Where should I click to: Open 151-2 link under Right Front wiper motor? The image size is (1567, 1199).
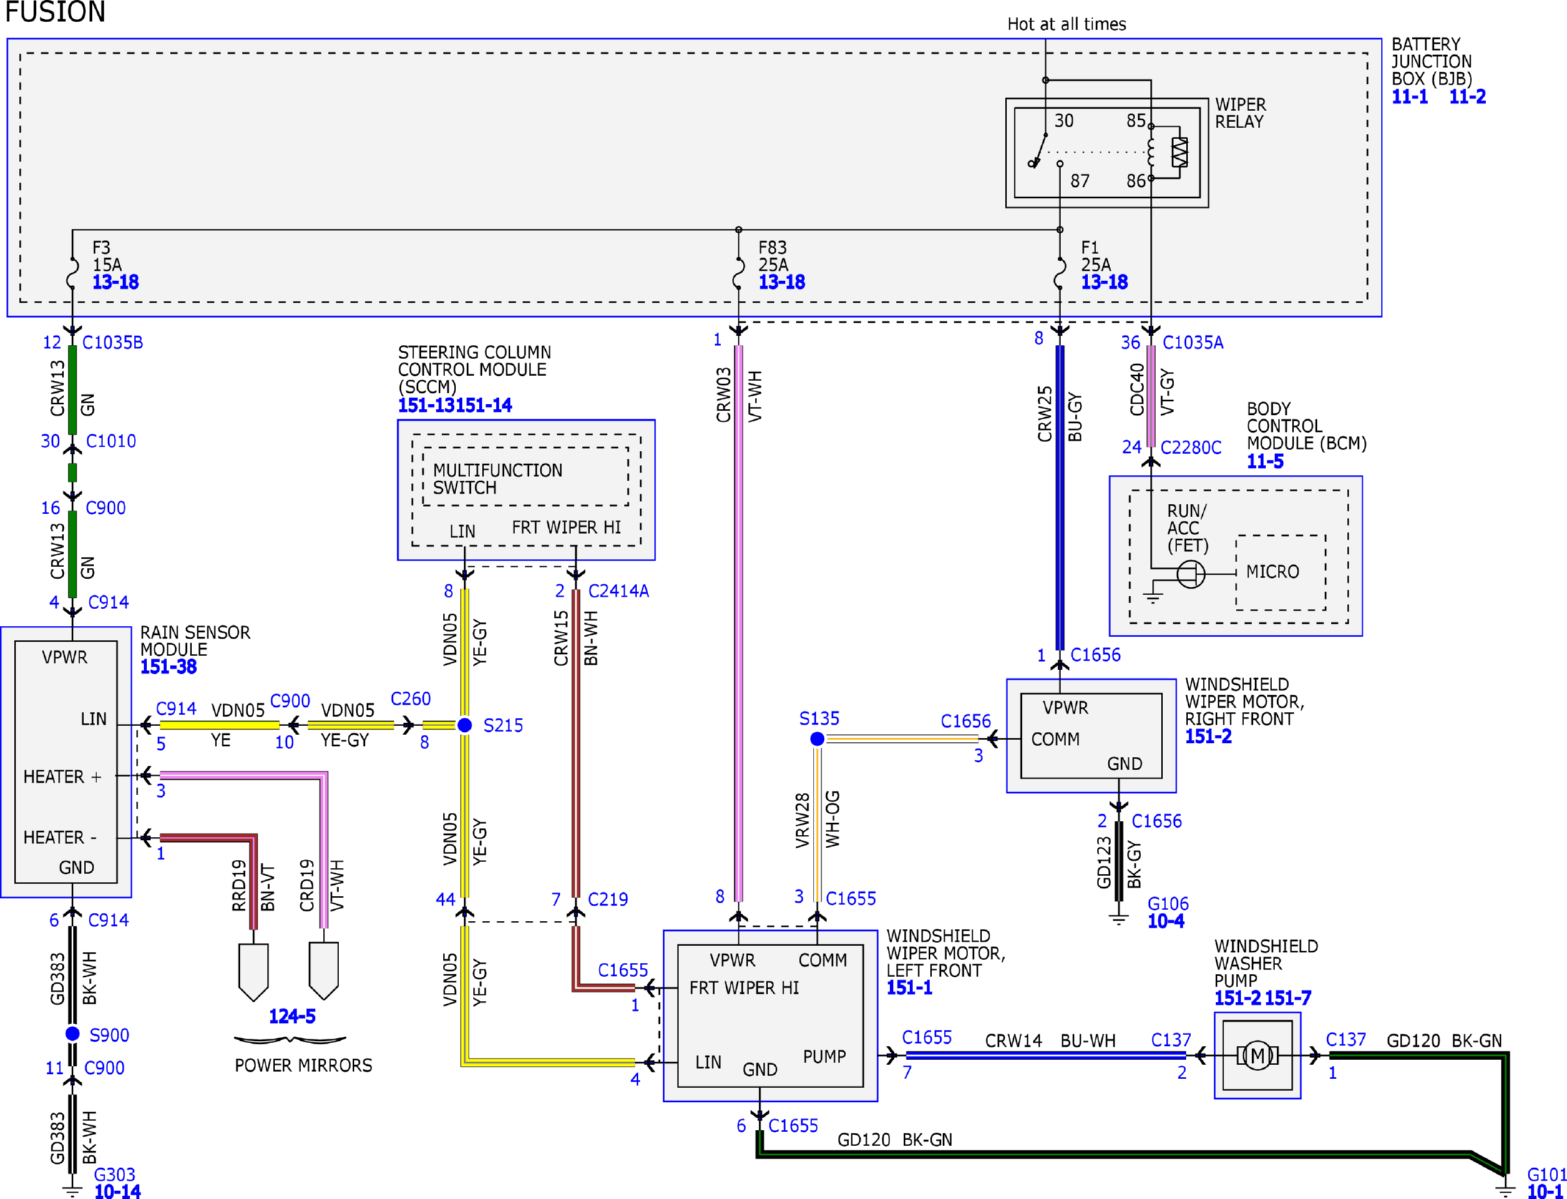click(1208, 736)
